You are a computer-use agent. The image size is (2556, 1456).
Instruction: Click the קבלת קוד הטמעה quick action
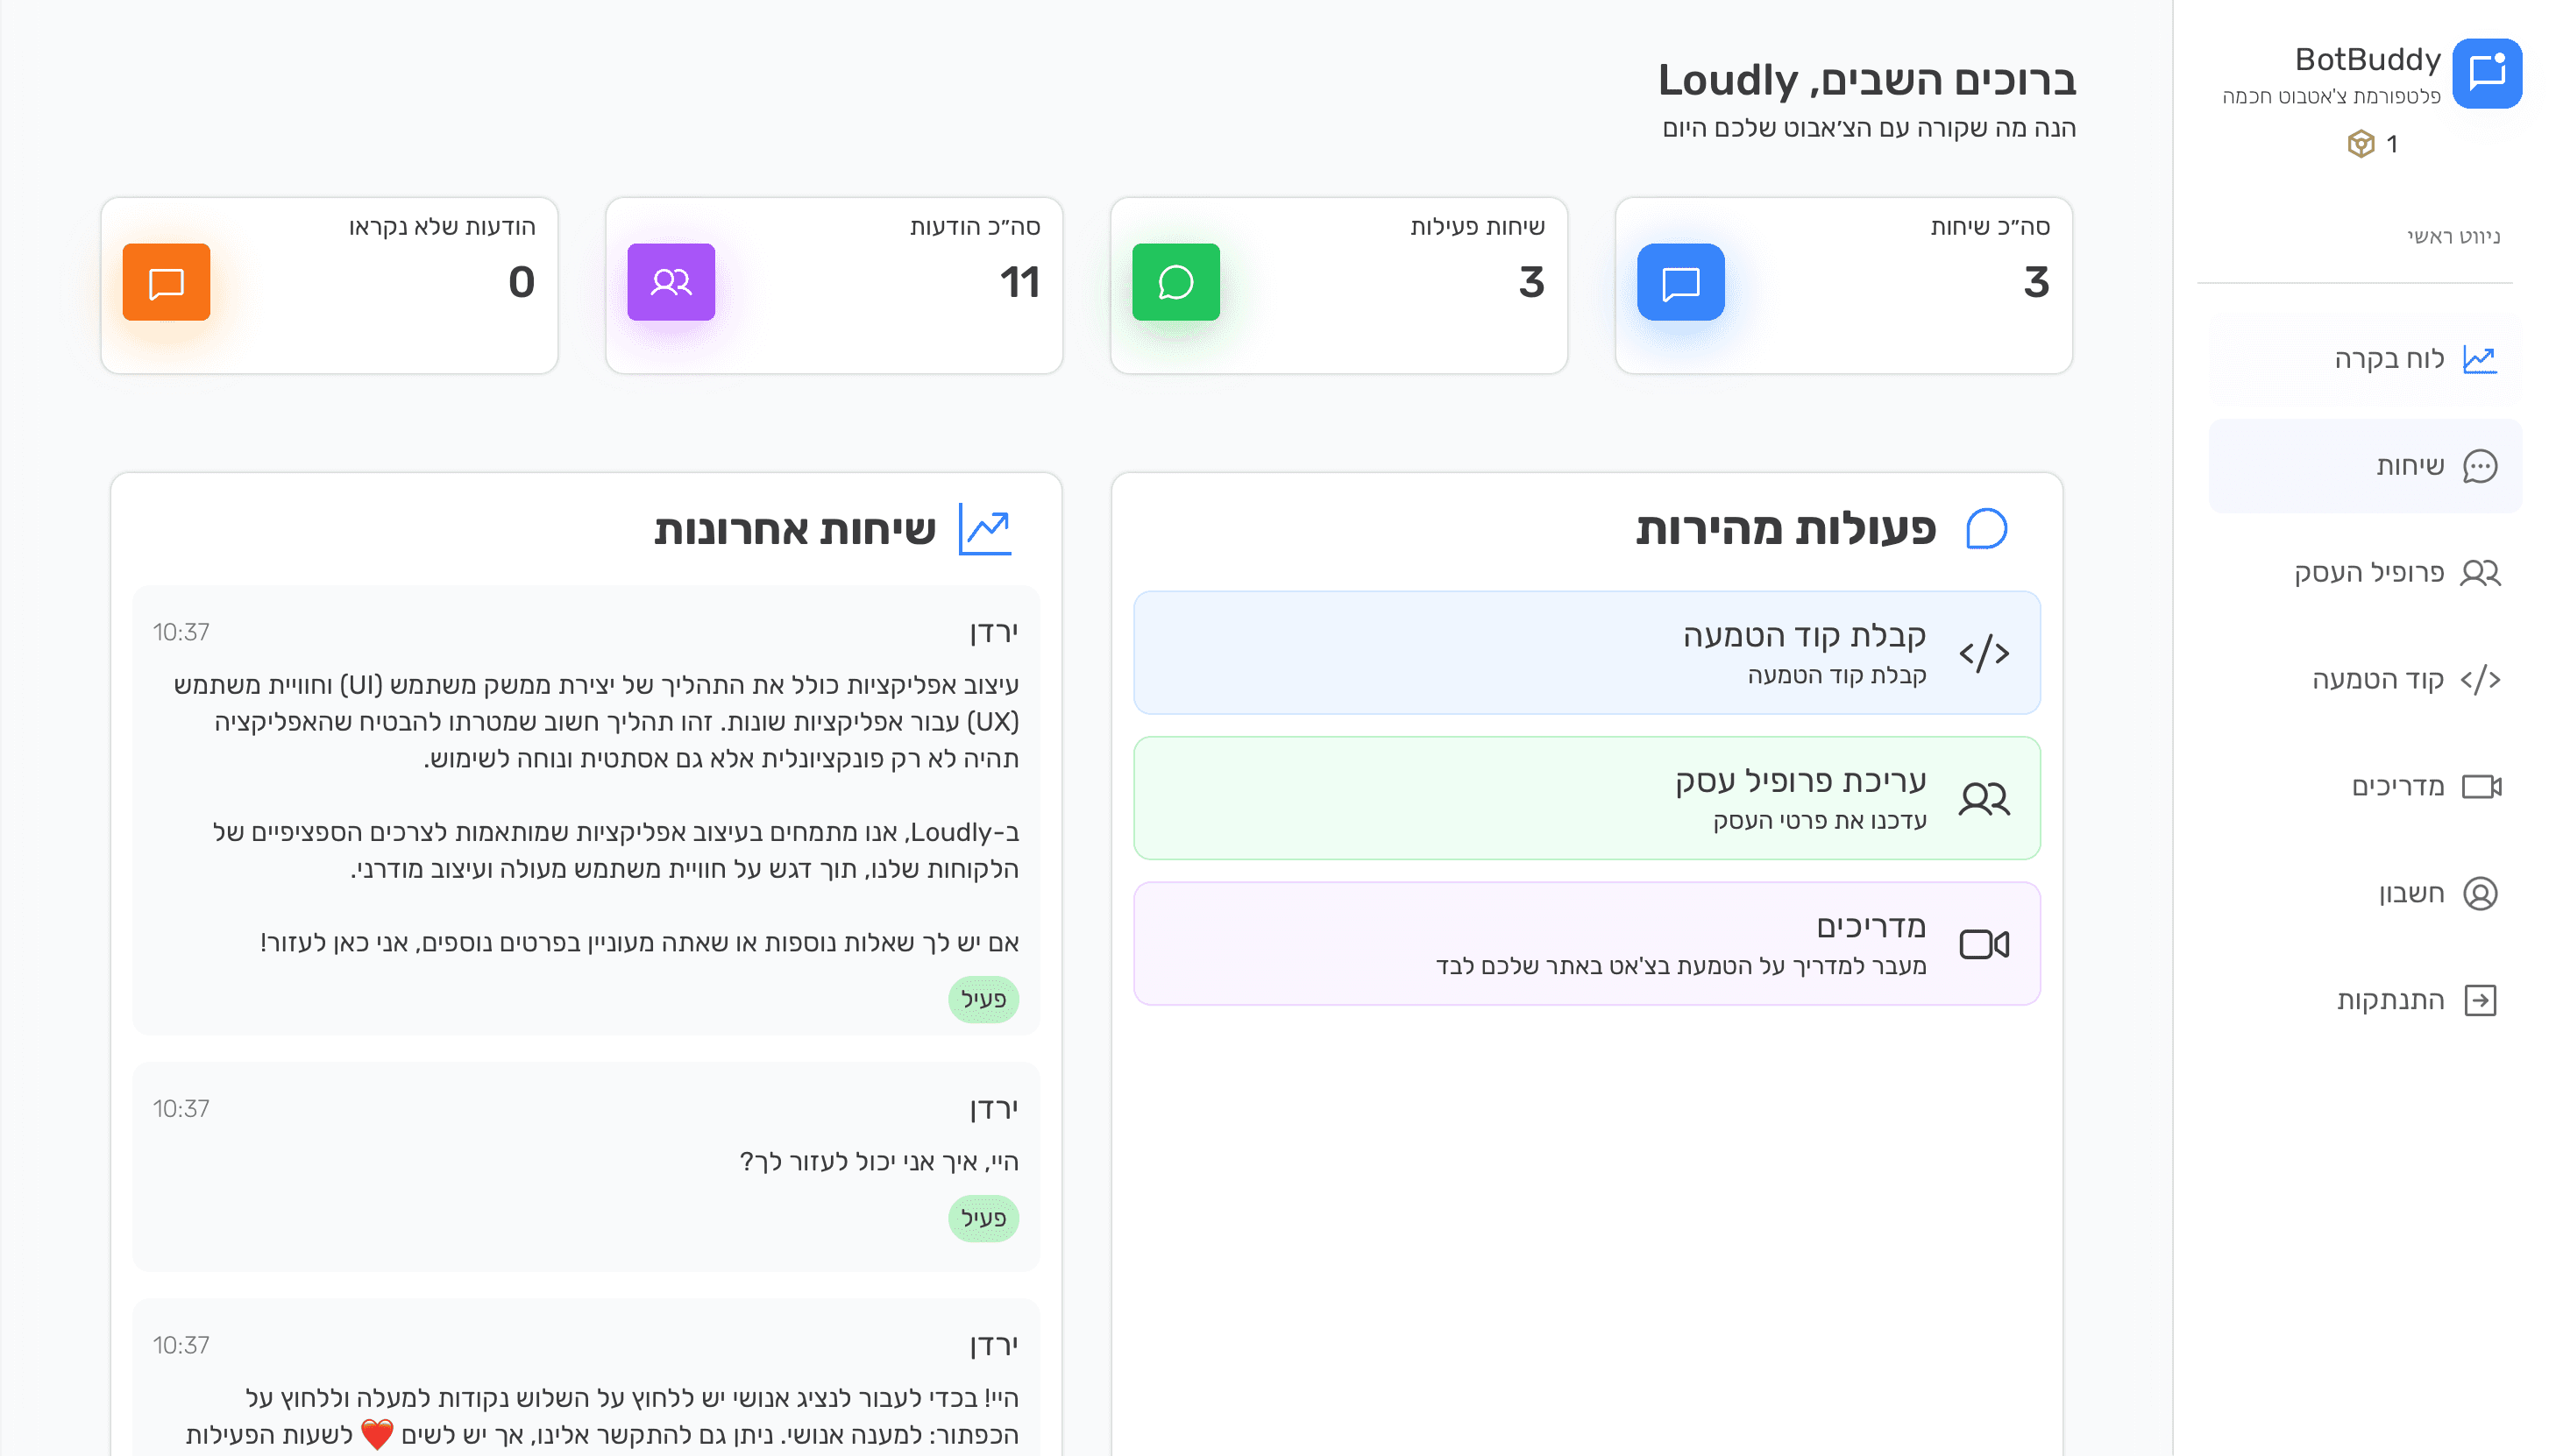pos(1587,652)
